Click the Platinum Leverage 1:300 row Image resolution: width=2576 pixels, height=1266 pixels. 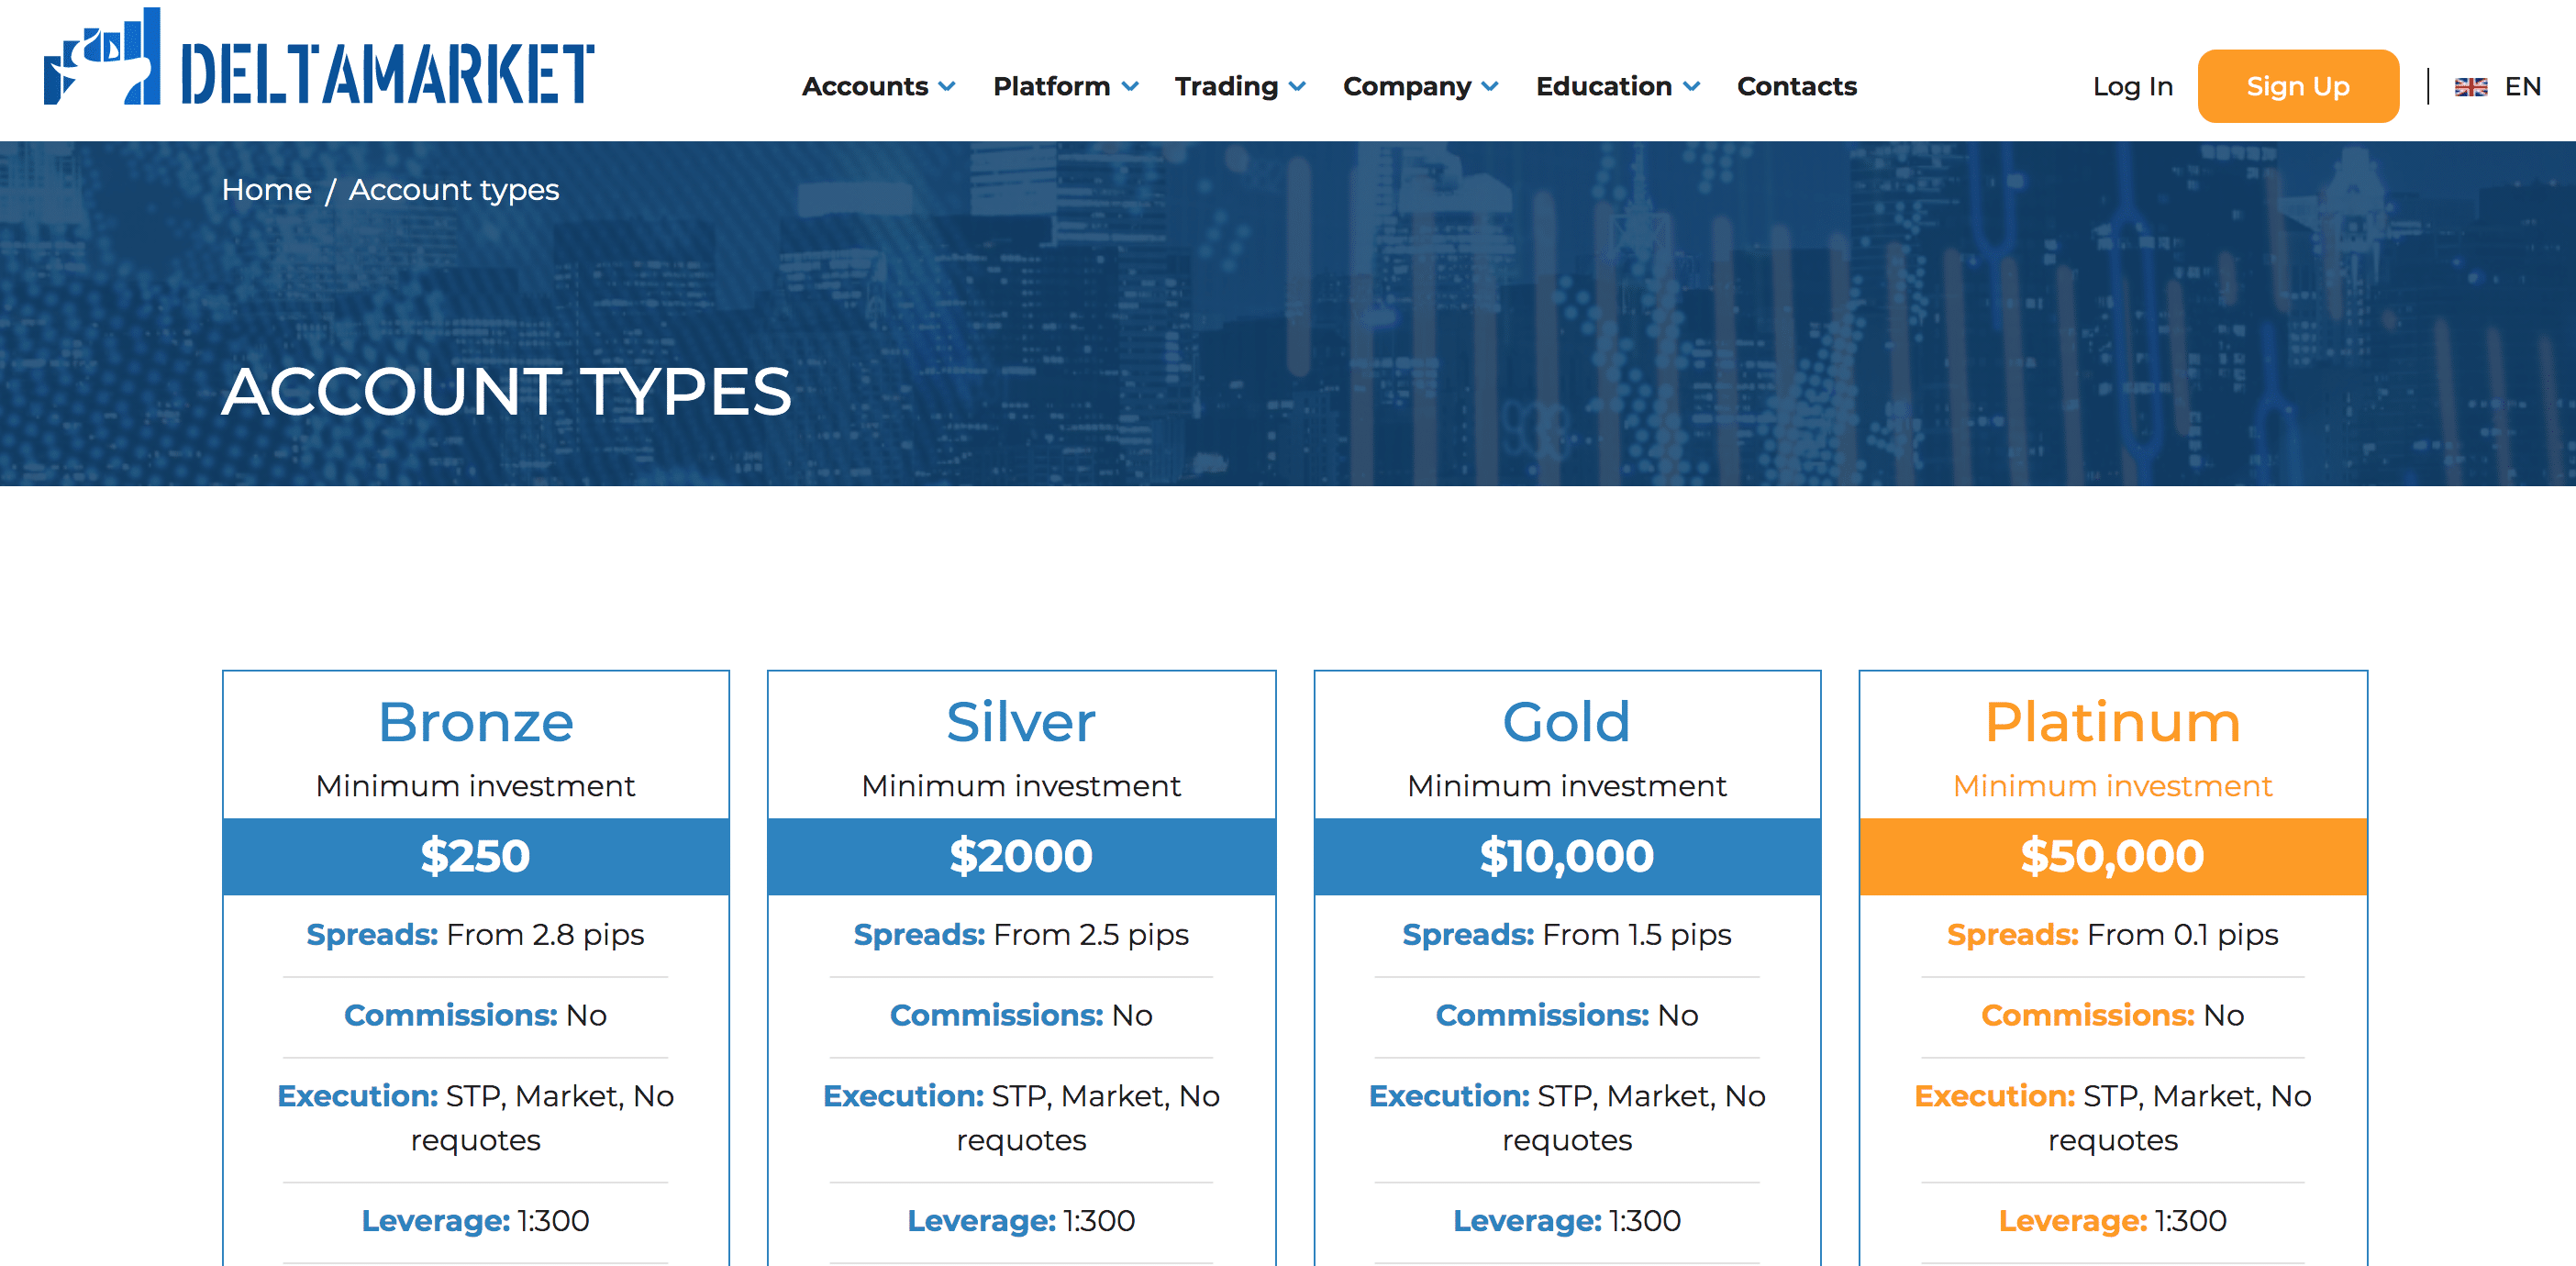pyautogui.click(x=2113, y=1221)
